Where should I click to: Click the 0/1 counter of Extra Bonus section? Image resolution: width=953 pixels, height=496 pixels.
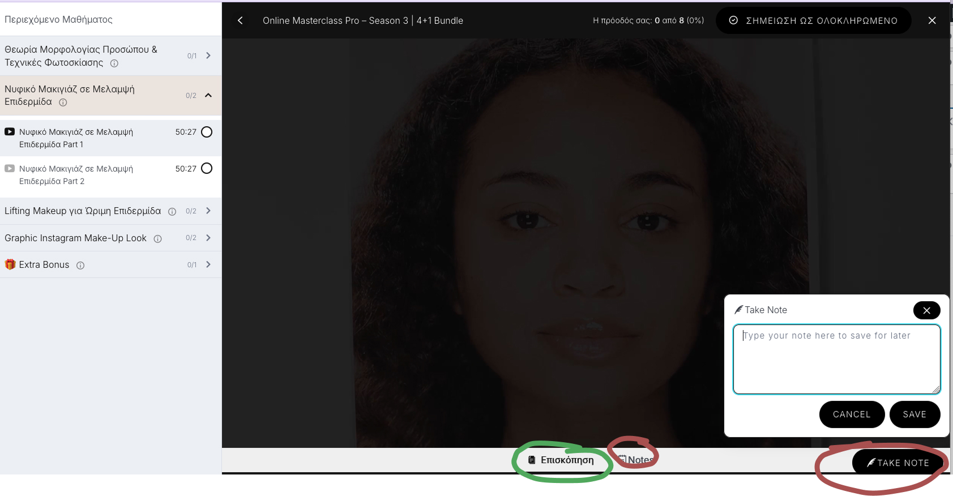(x=192, y=265)
